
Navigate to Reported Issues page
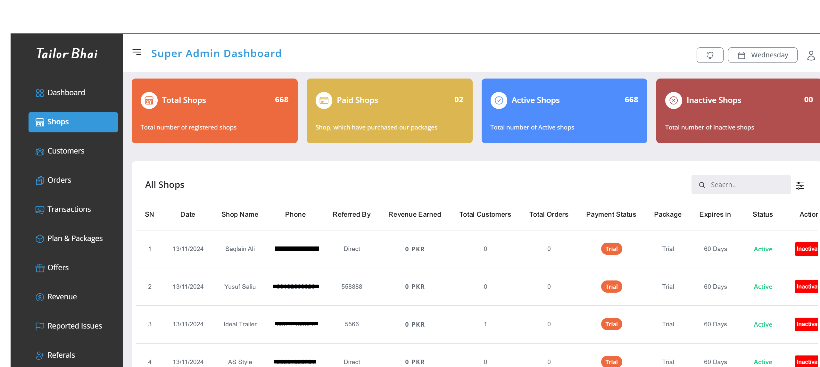(74, 326)
